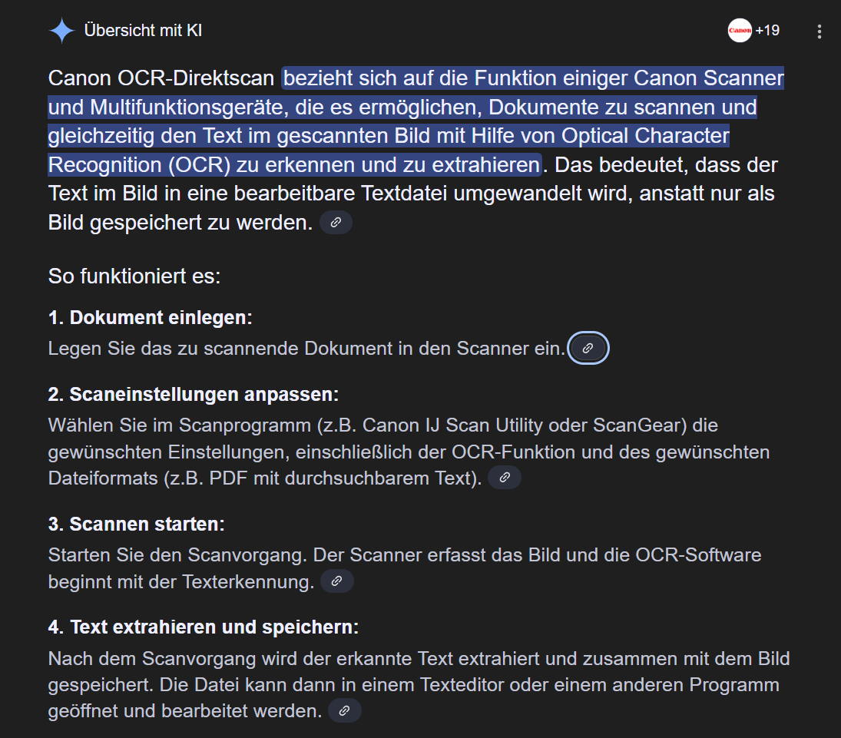
Task: Click the paragraph starting 'Nach dem Scanvorgang'
Action: coord(419,684)
